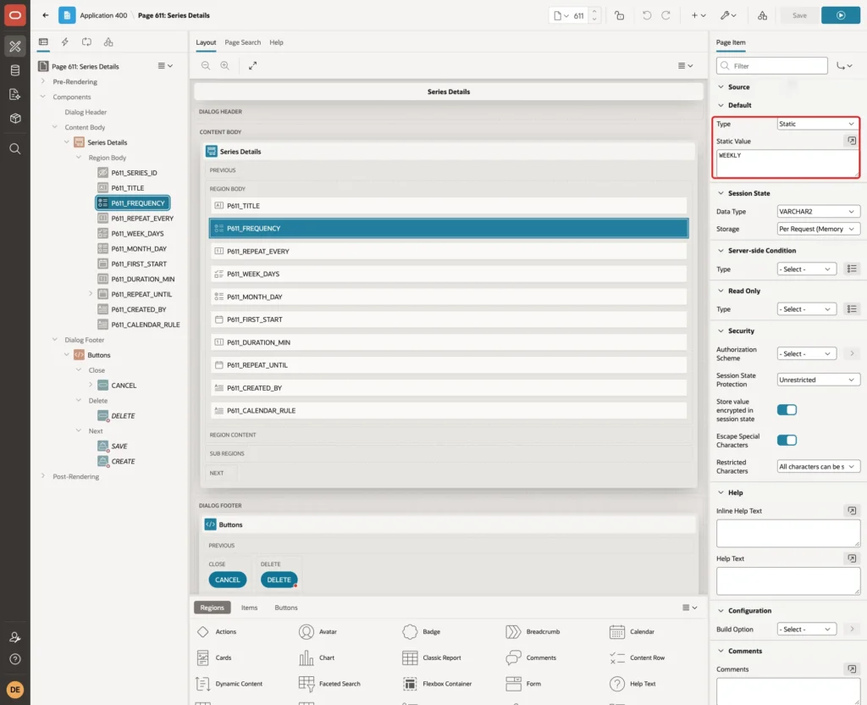This screenshot has height=705, width=867.
Task: Switch to Dynamic Actions lightning tab icon
Action: click(64, 42)
